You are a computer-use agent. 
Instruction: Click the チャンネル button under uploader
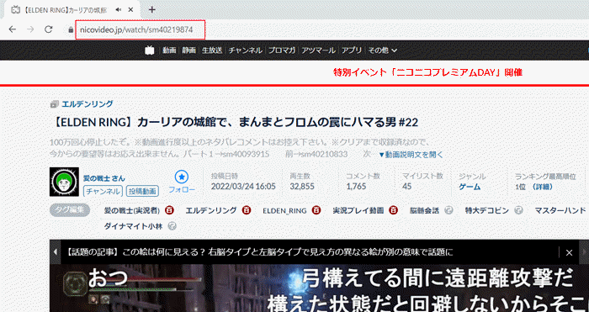(x=103, y=191)
